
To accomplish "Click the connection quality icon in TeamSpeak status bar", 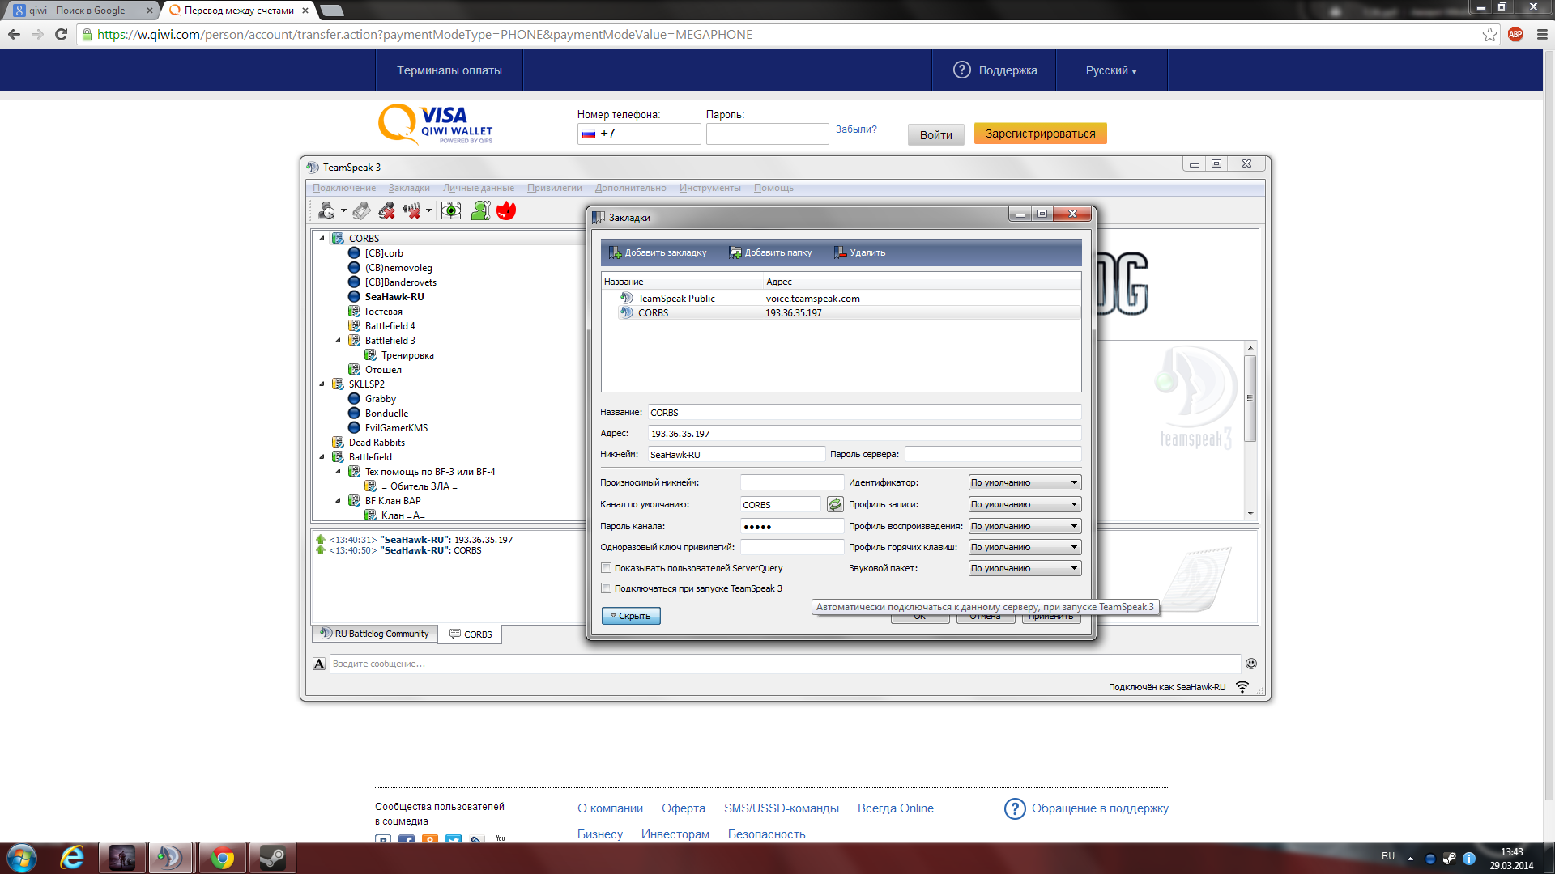I will tap(1242, 687).
